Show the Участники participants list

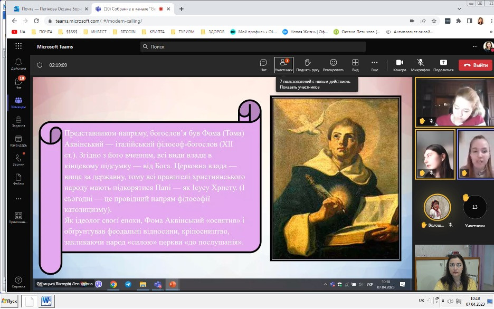(283, 64)
